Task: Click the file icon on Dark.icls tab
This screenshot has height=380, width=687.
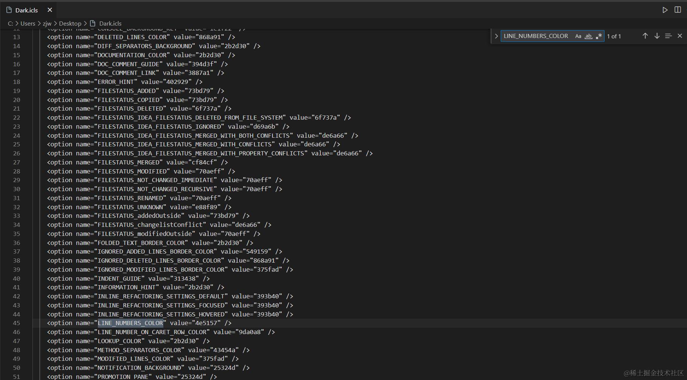Action: [9, 10]
